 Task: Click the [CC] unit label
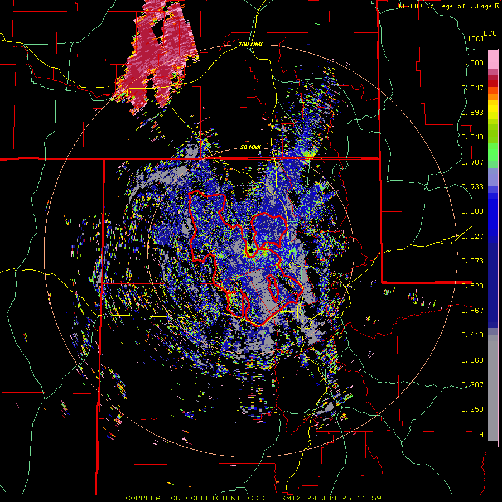(x=476, y=38)
